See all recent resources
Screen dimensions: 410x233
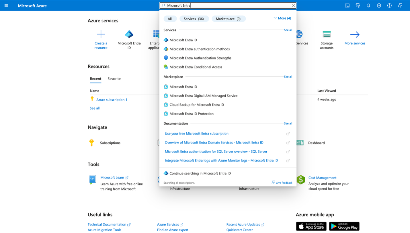tap(95, 108)
